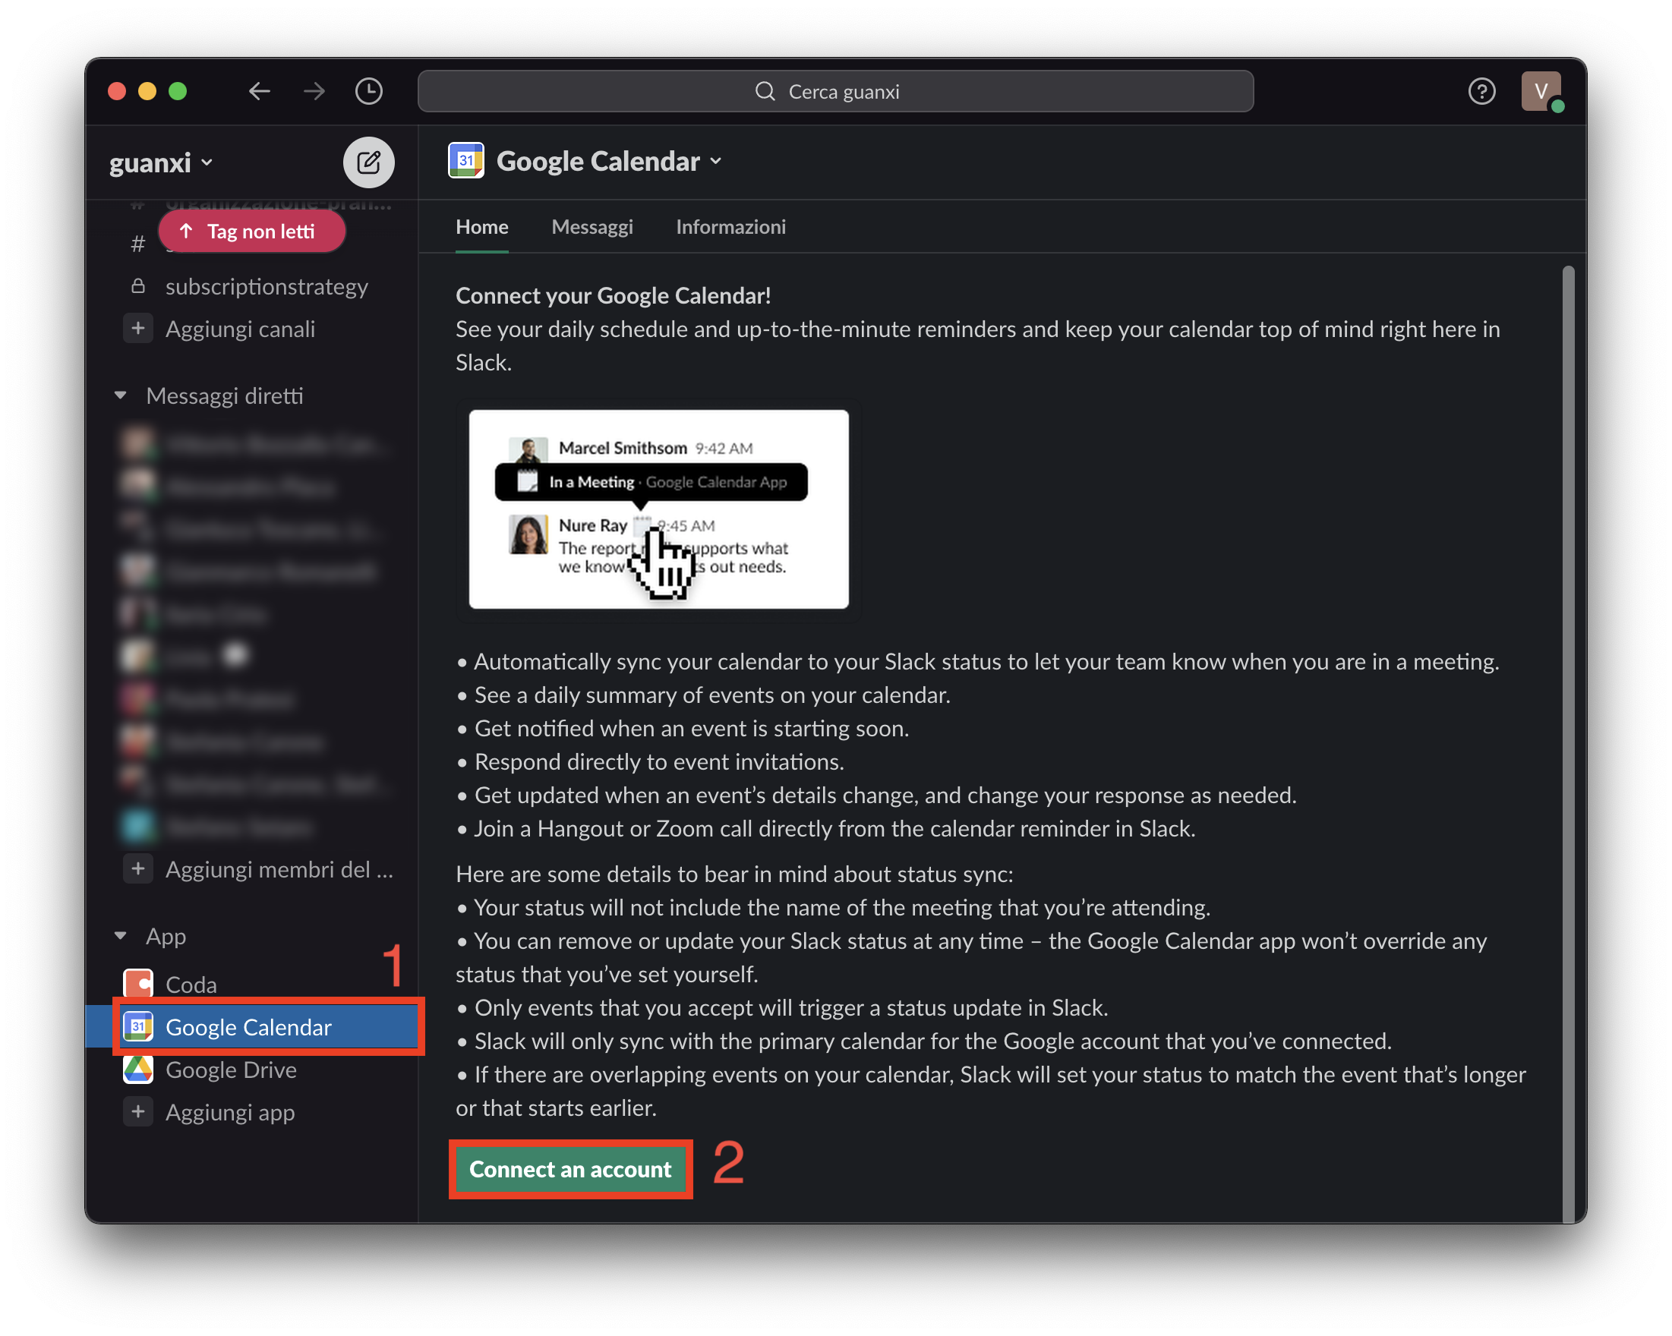Screen dimensions: 1672x1336
Task: Open the guanxi workspace dropdown
Action: (160, 163)
